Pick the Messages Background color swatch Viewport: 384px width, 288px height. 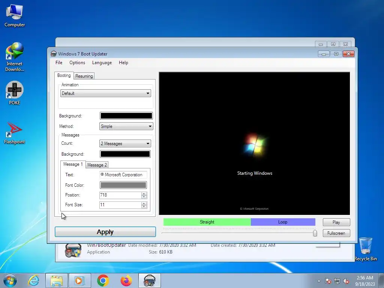point(125,154)
